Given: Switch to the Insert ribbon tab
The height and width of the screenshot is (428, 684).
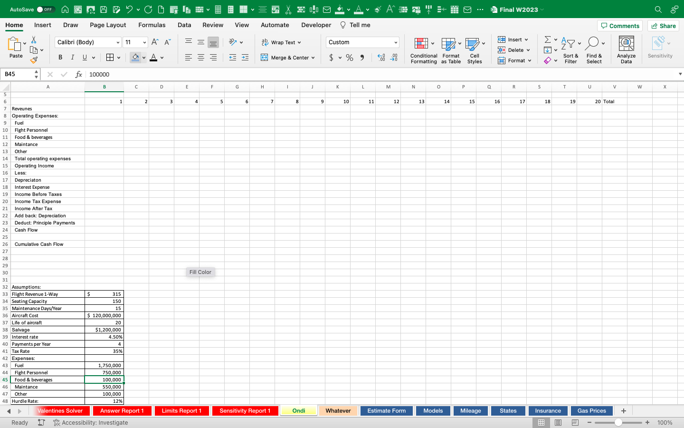Looking at the screenshot, I should [43, 25].
